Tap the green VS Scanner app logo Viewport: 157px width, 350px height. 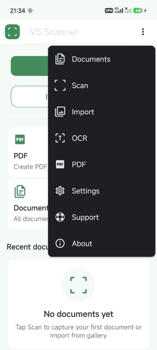pyautogui.click(x=13, y=32)
